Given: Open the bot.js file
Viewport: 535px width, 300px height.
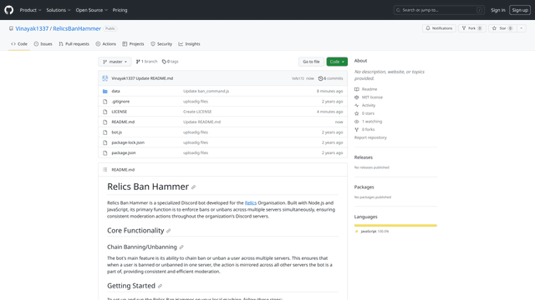Looking at the screenshot, I should (x=117, y=132).
